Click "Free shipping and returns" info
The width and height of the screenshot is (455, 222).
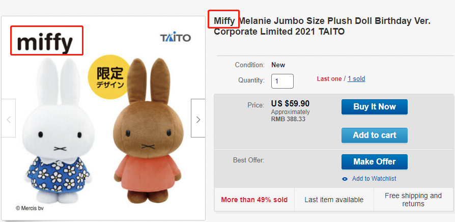(413, 200)
